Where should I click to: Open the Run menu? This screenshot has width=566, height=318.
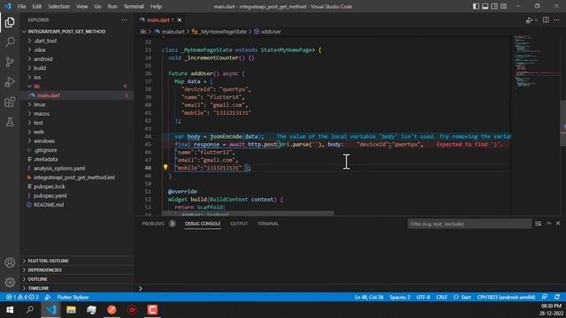[x=112, y=6]
